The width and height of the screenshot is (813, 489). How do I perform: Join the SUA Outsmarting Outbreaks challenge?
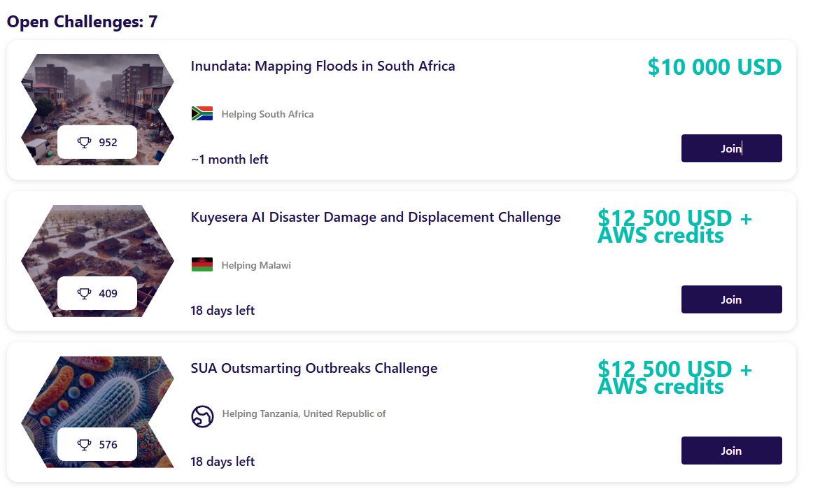(x=731, y=451)
